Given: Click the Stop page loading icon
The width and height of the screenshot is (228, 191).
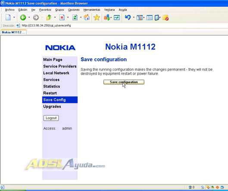Looking at the screenshot, I should point(62,18).
